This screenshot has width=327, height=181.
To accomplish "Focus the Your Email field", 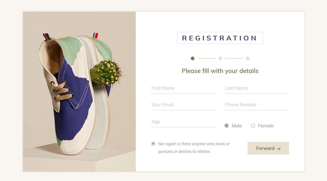I will [183, 105].
